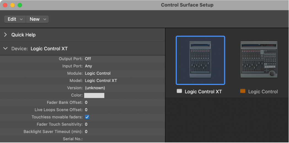
Task: Click the Model value Logic Control XT
Action: coord(101,81)
